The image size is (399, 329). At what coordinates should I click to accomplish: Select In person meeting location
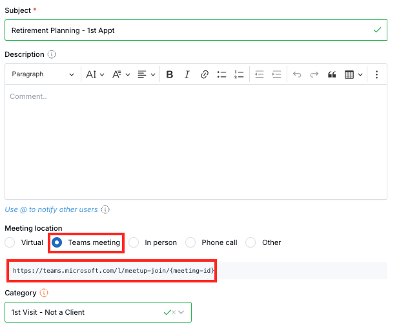click(x=134, y=242)
